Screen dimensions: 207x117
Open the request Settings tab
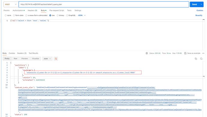tap(78, 10)
